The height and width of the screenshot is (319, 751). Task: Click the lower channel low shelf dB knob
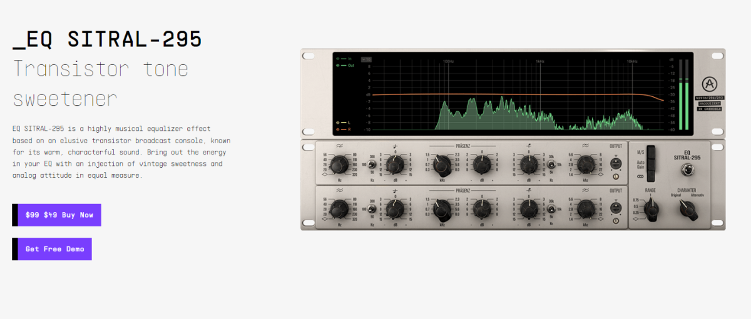[x=394, y=209]
